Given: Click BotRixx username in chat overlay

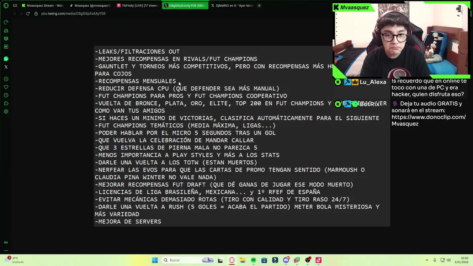Looking at the screenshot, I should point(370,104).
